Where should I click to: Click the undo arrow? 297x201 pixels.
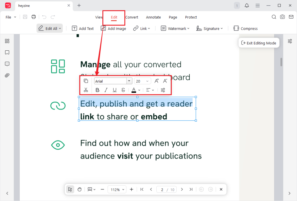pyautogui.click(x=44, y=17)
